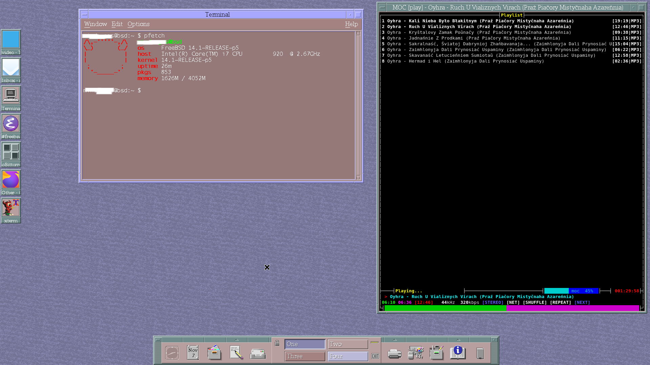Click the EXIT logout icon

tap(375, 356)
